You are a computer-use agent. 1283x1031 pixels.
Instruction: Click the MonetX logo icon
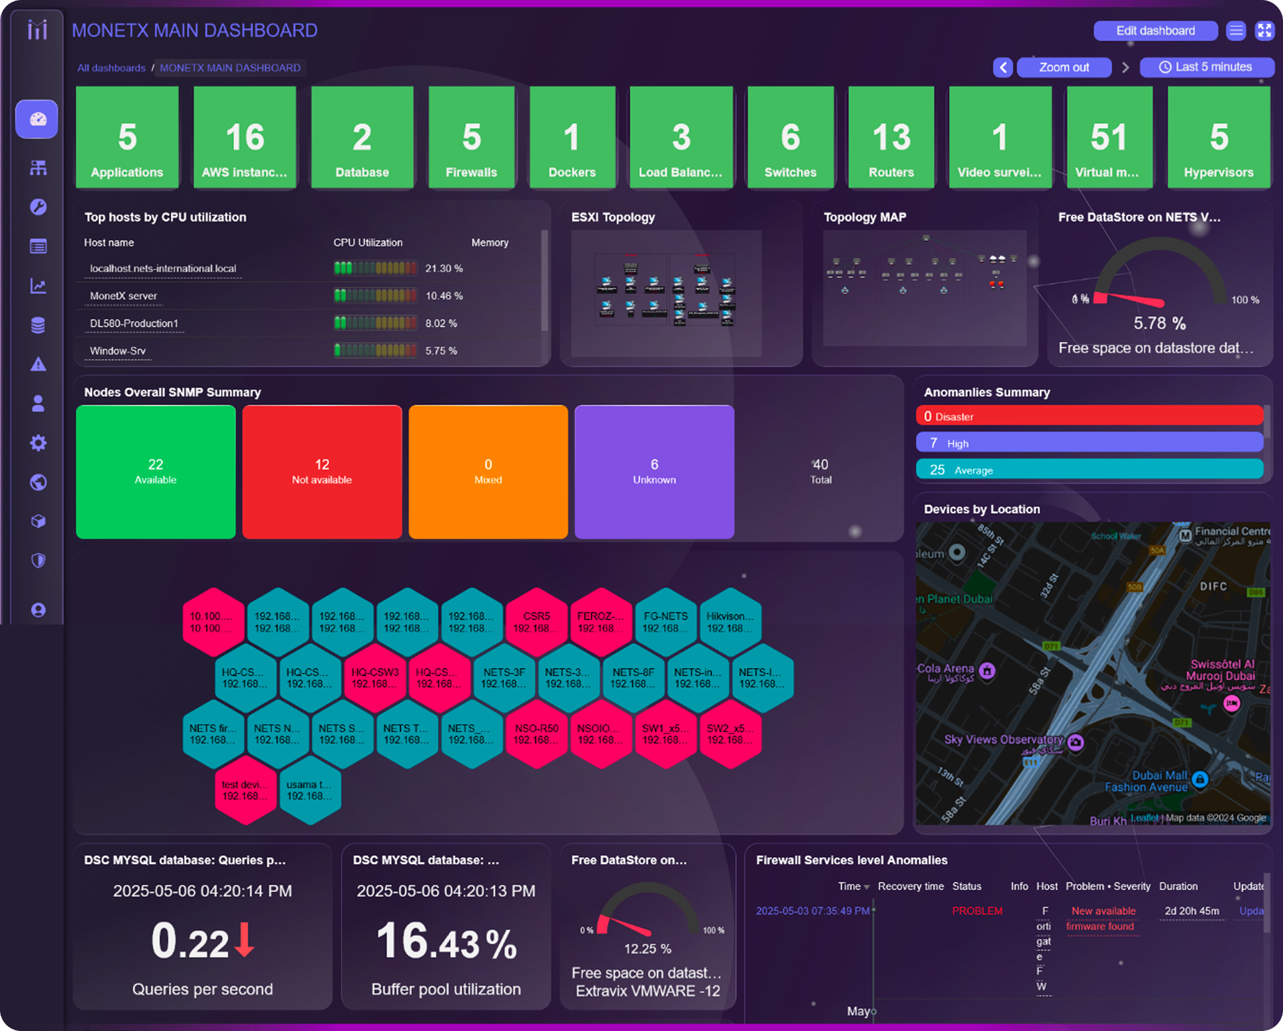[x=37, y=30]
